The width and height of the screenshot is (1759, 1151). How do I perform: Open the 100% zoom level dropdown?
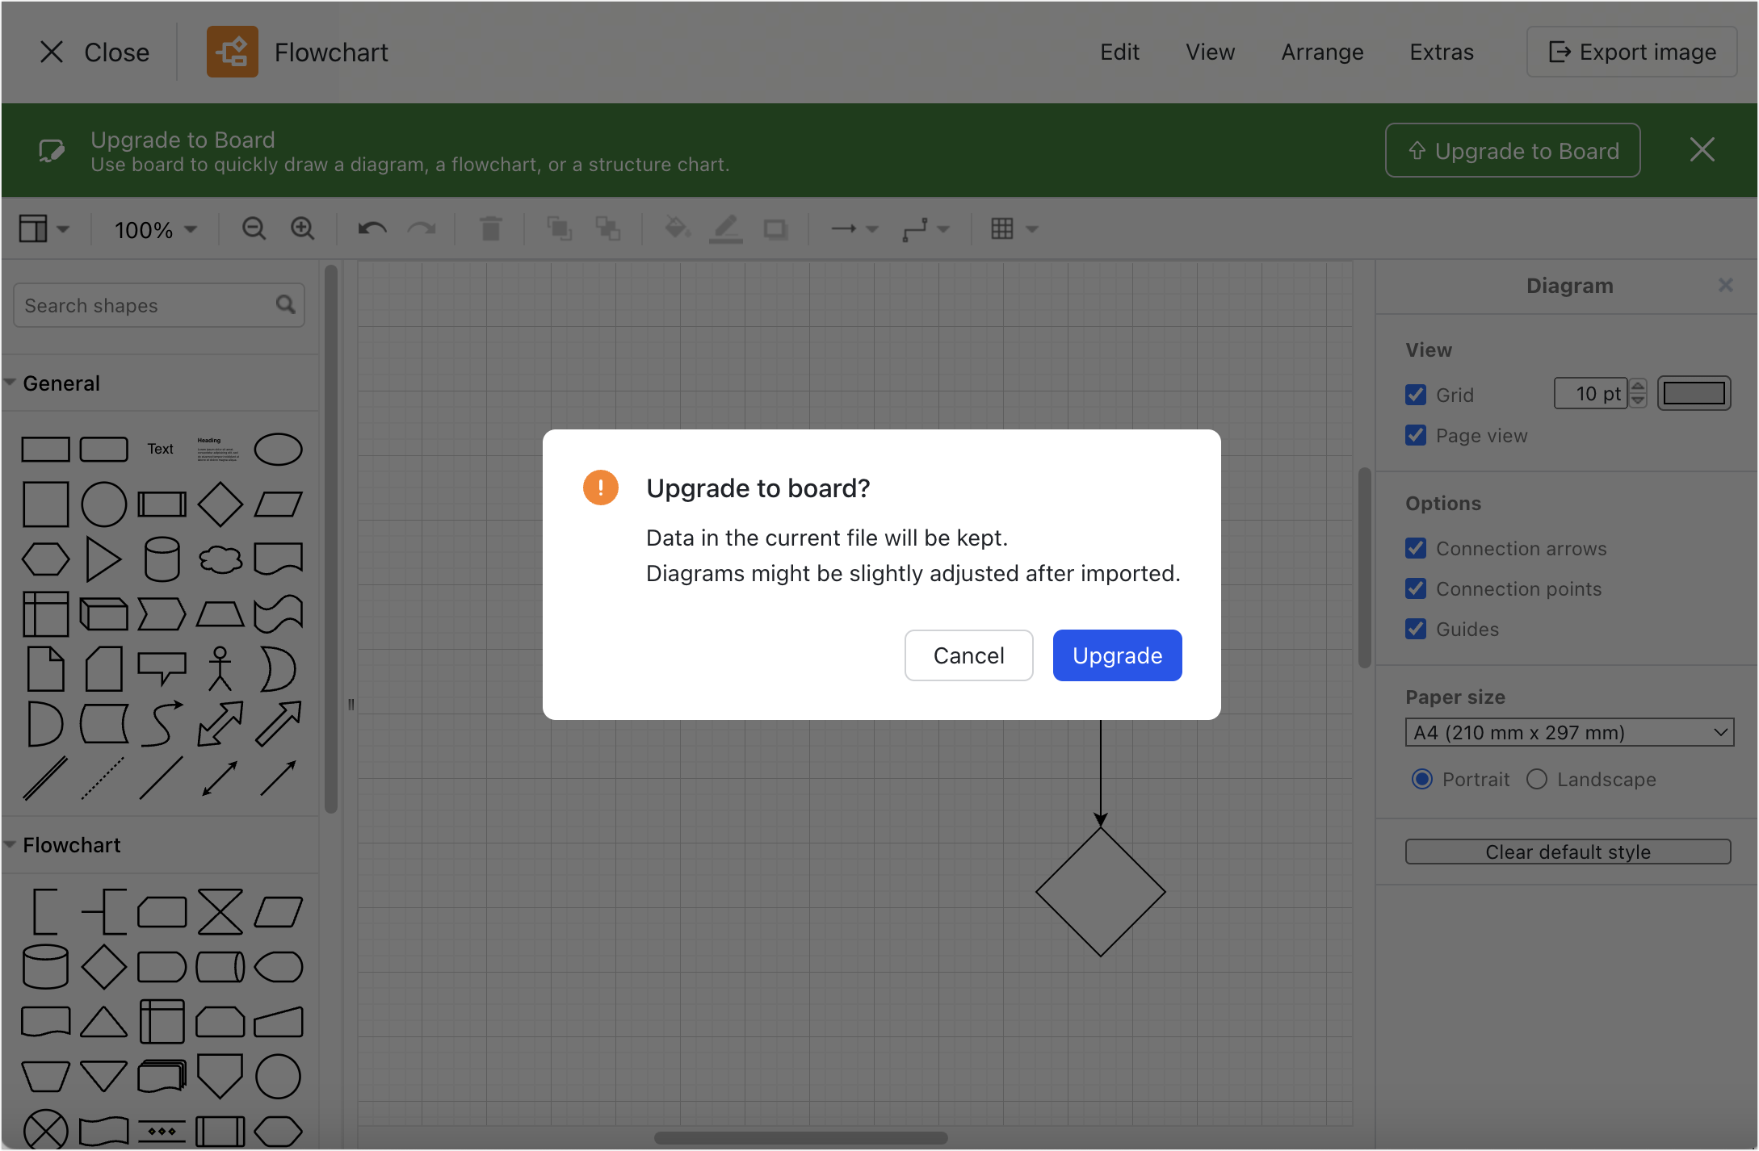point(156,230)
